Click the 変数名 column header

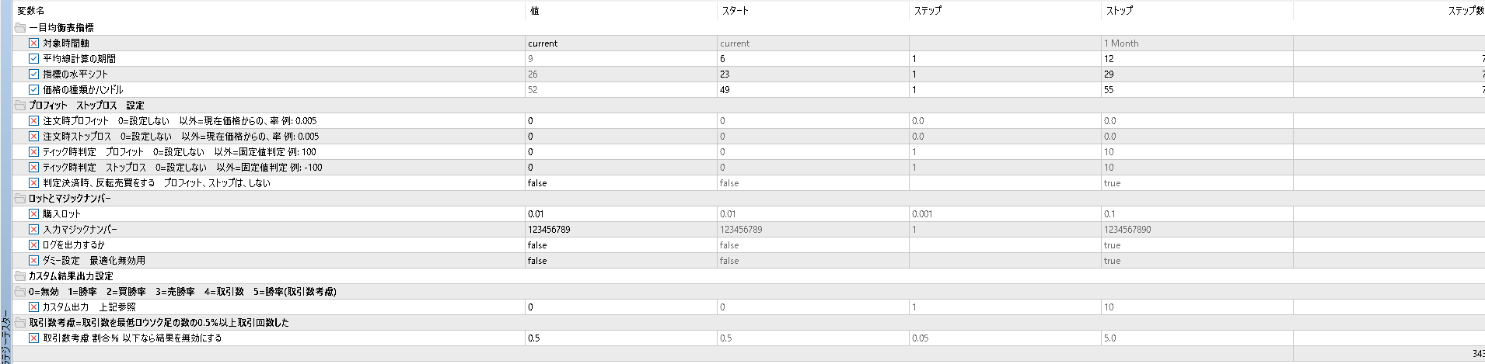click(x=31, y=11)
